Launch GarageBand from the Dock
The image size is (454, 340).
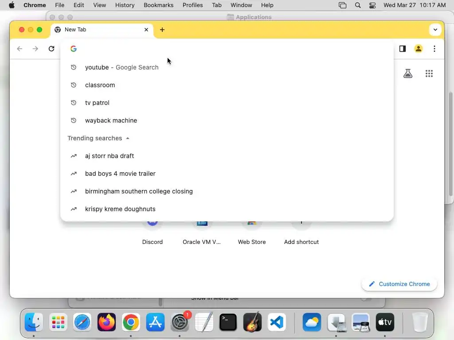(252, 322)
